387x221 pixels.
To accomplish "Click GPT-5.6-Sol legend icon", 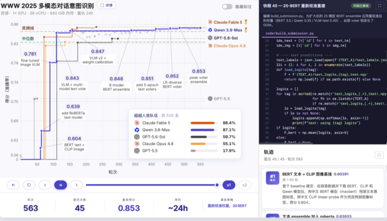I will click(210, 38).
